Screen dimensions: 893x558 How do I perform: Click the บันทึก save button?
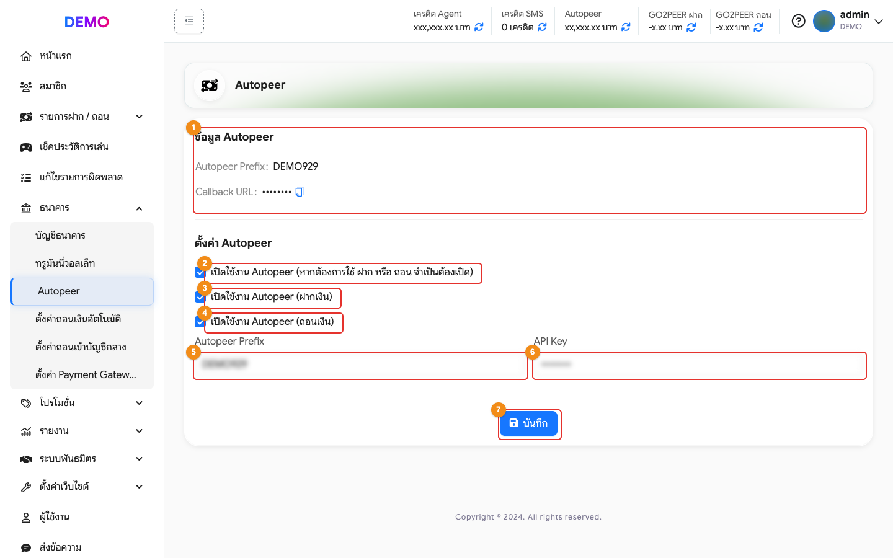529,423
